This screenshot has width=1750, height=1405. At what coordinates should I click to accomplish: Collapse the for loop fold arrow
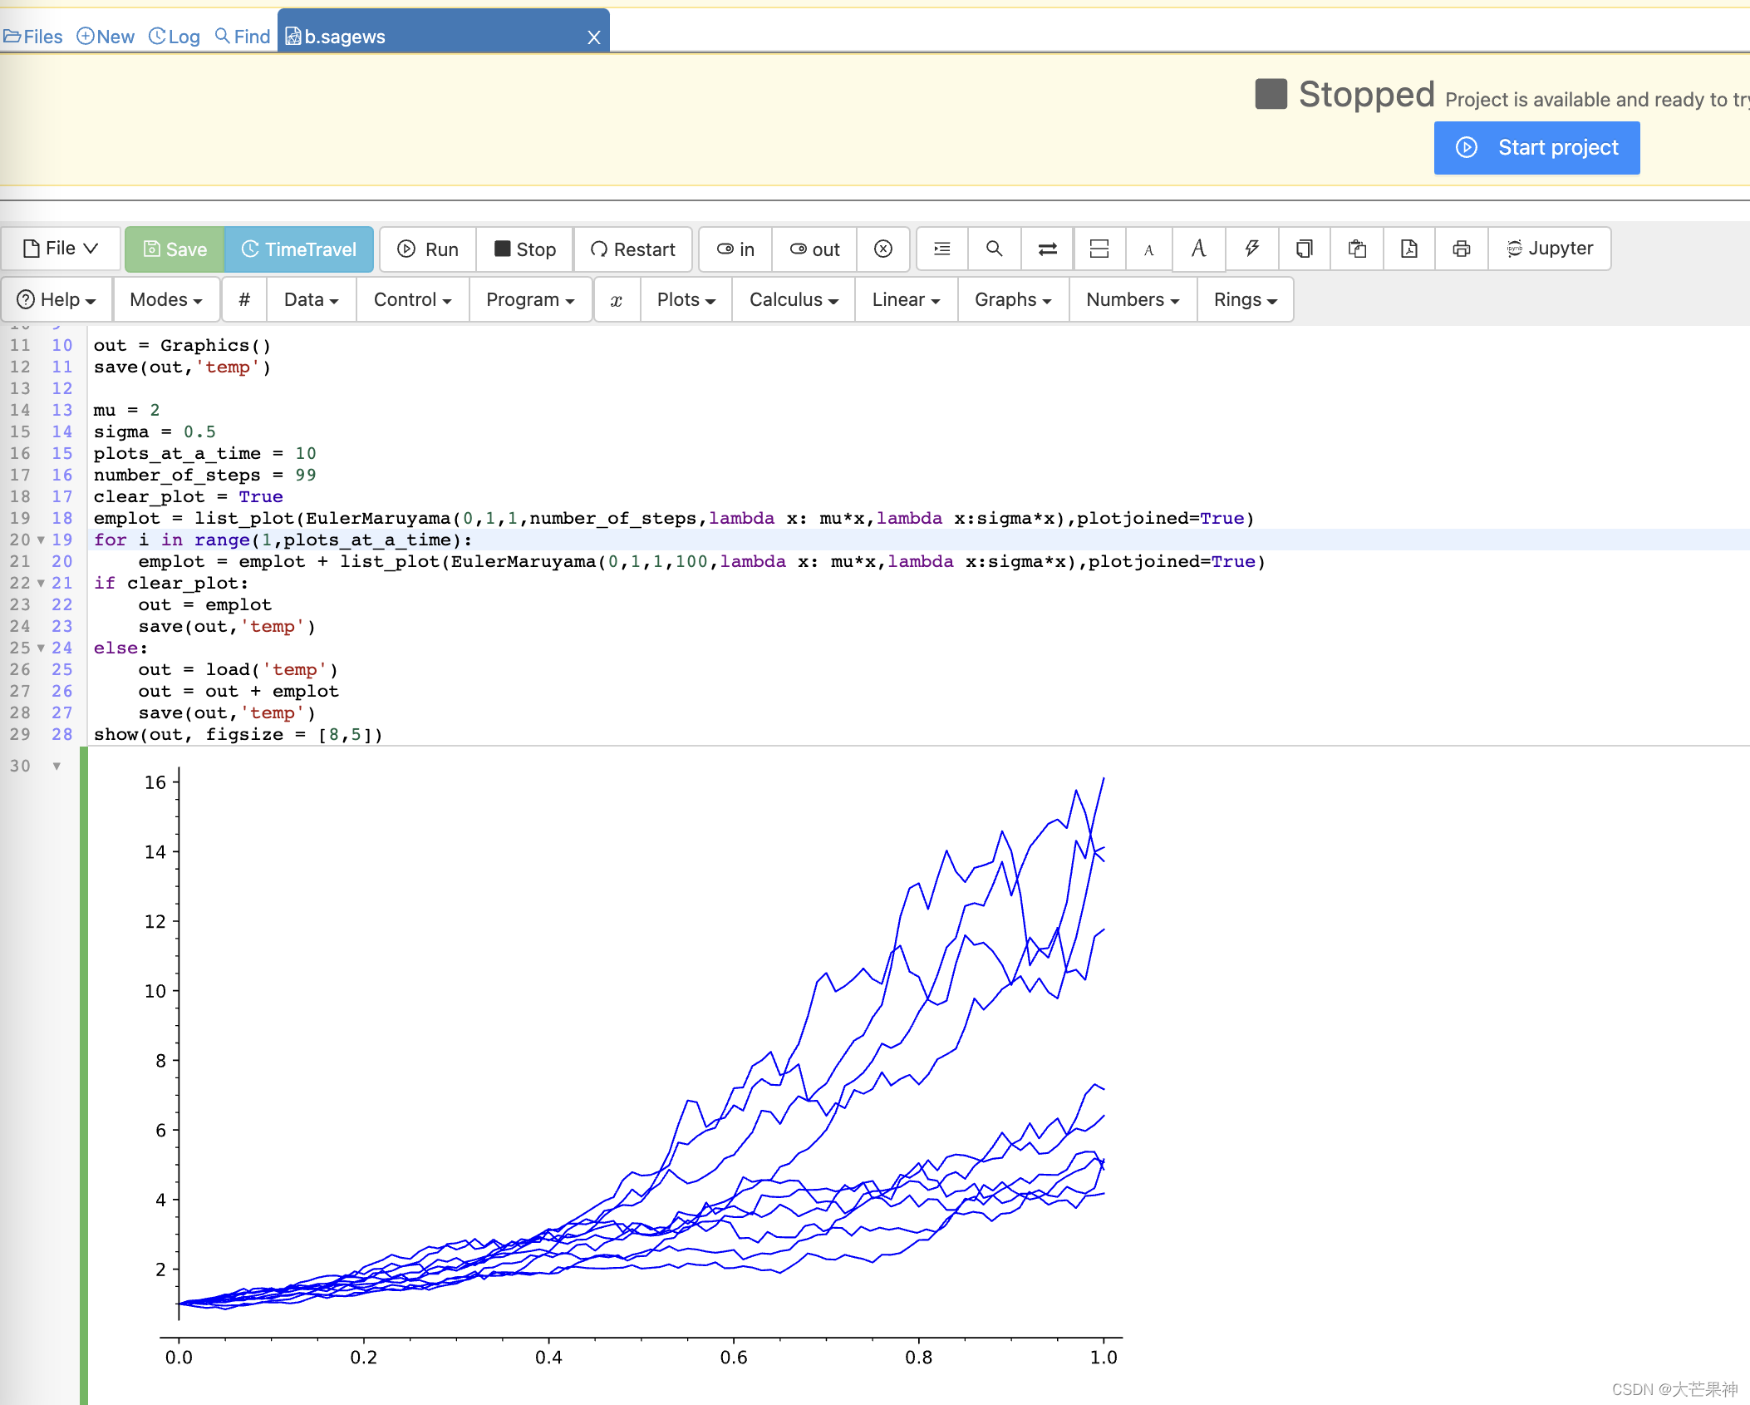tap(41, 540)
